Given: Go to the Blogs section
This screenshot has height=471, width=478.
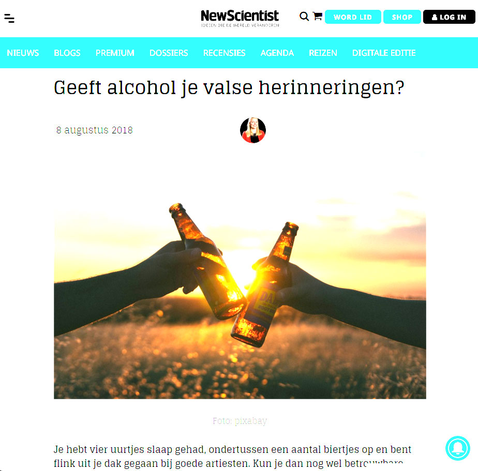Looking at the screenshot, I should [67, 53].
